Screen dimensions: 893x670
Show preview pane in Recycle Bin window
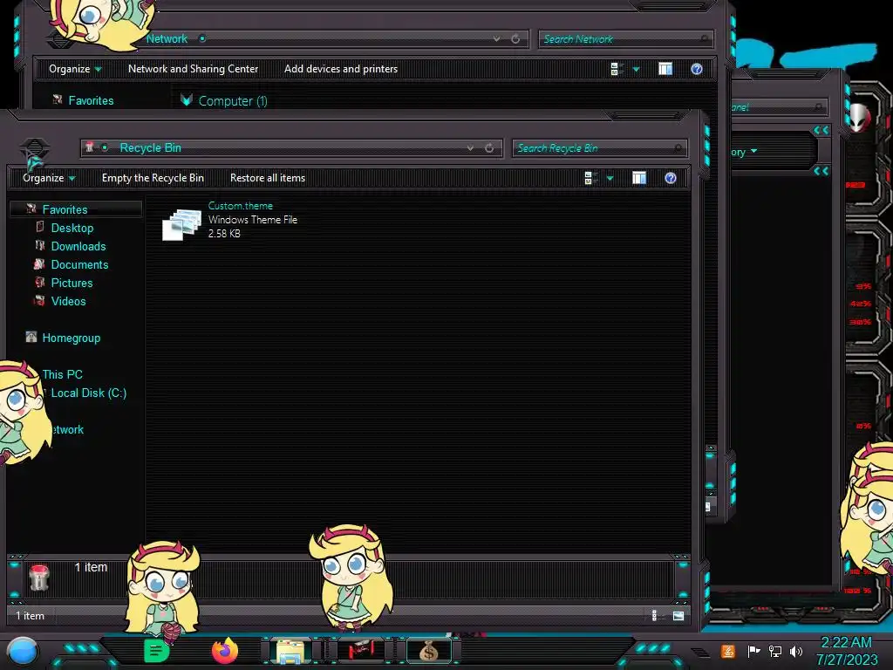[639, 178]
